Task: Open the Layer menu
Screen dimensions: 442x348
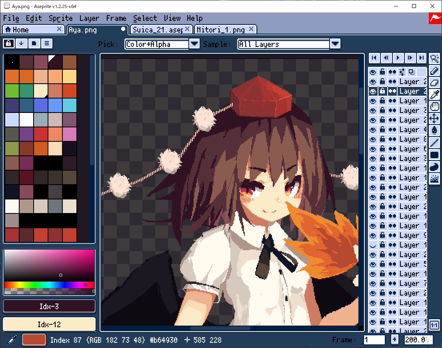Action: (x=89, y=18)
